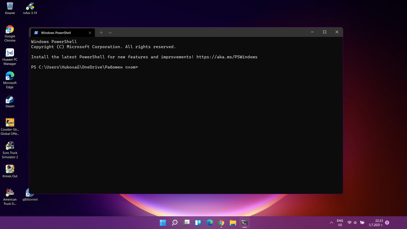Launch Steam from the desktop
The height and width of the screenshot is (229, 407).
point(10,102)
